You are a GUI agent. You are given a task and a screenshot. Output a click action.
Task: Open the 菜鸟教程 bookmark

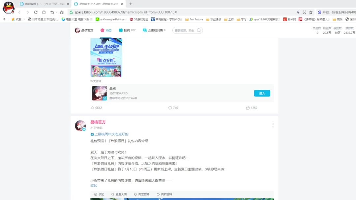[x=167, y=19]
